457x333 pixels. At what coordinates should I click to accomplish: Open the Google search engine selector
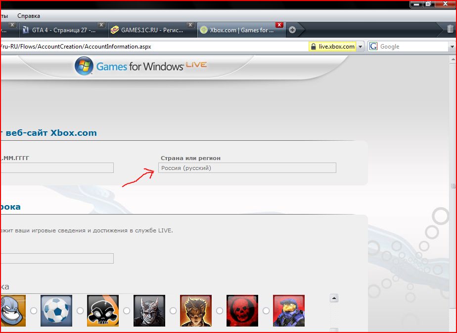coord(373,47)
